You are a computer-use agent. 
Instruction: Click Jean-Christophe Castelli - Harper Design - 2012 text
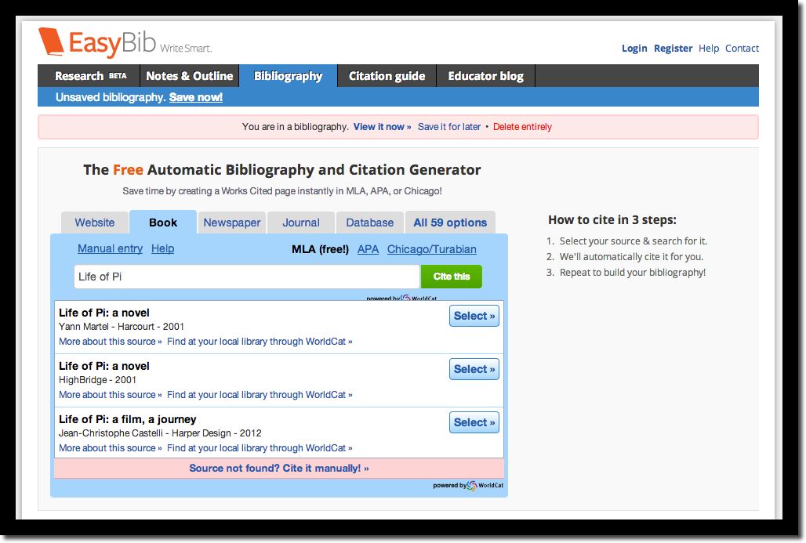pyautogui.click(x=160, y=433)
